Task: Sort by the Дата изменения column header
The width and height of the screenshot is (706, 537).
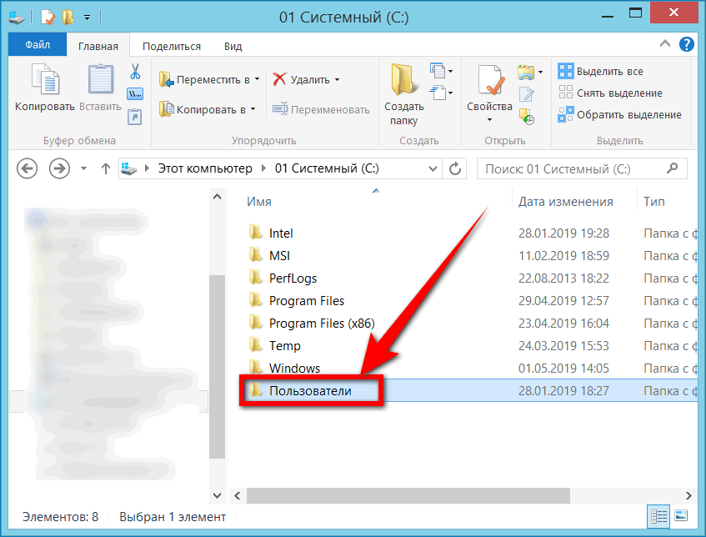Action: point(565,202)
